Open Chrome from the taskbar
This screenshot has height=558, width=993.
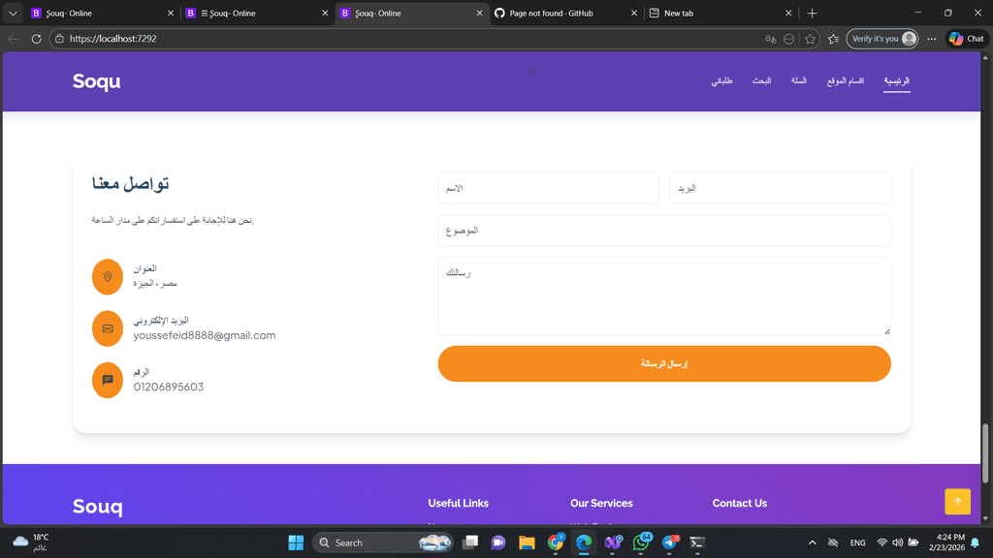coord(556,542)
